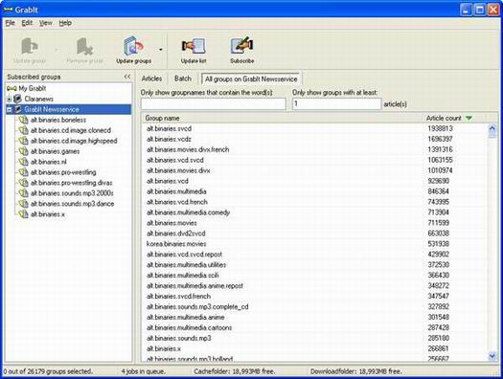The image size is (503, 379).
Task: Select alt.binaries.multimedia.scifi in the list
Action: [x=314, y=276]
